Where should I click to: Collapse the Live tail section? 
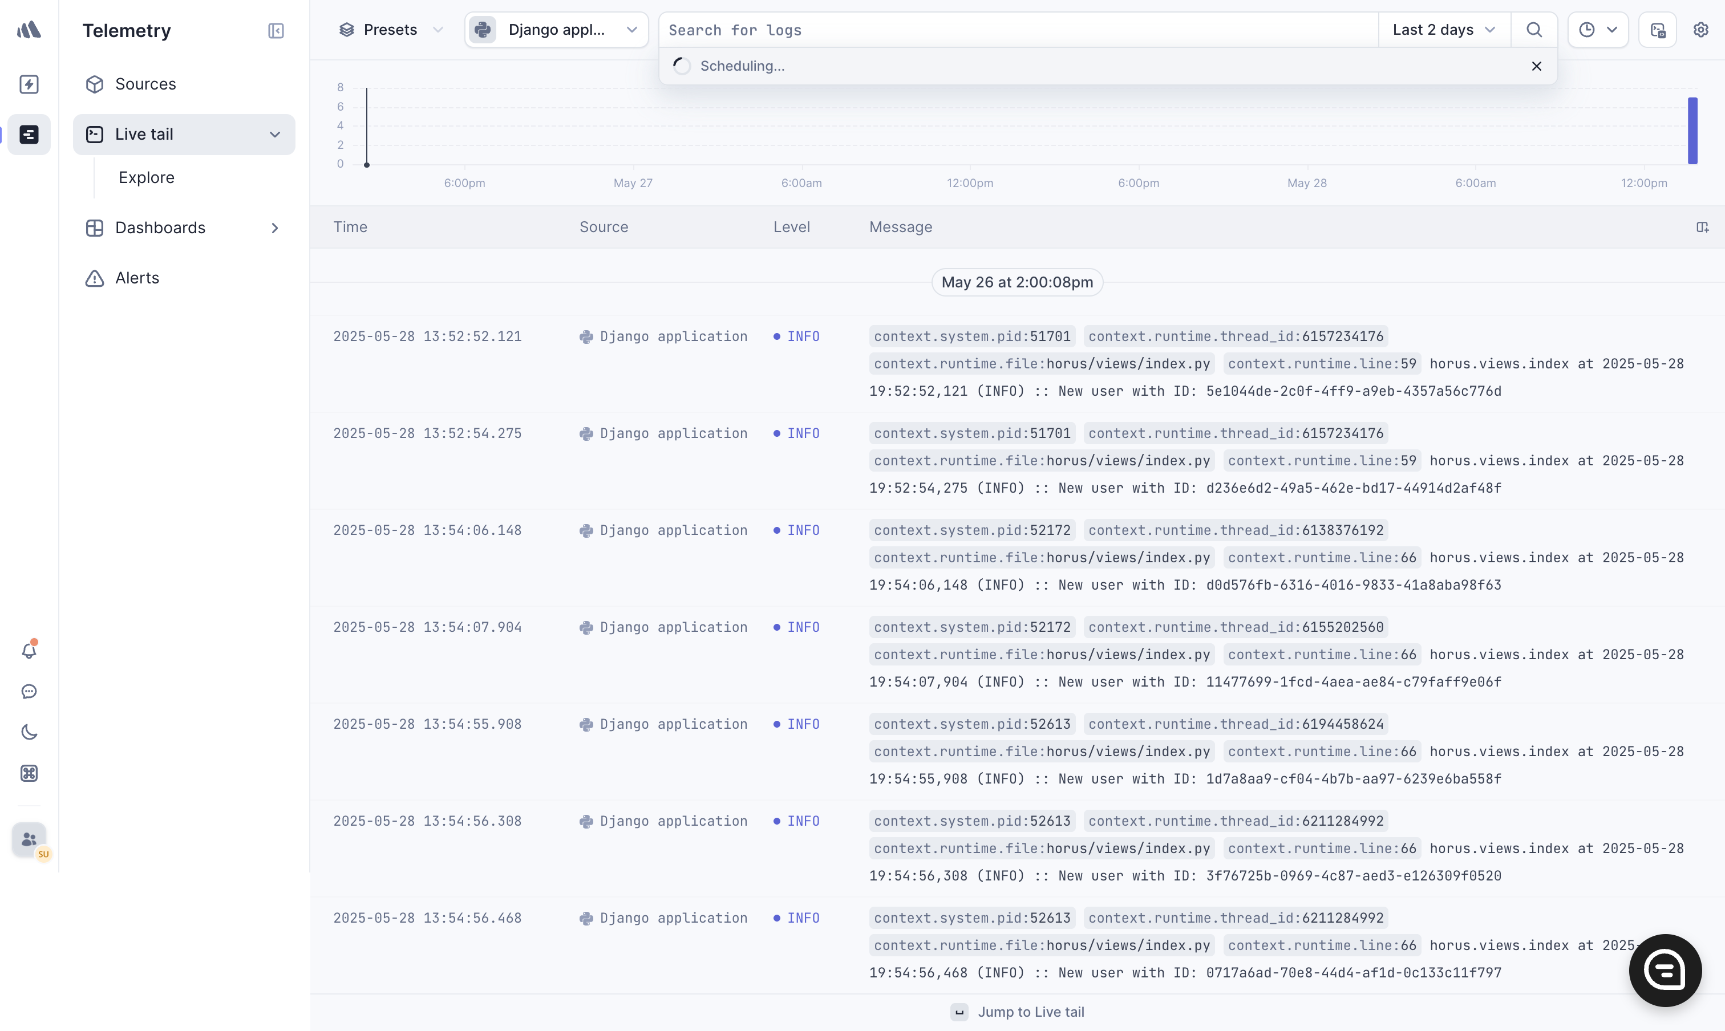click(275, 134)
